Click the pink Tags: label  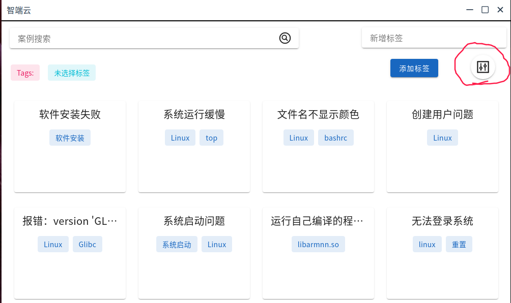click(x=25, y=73)
